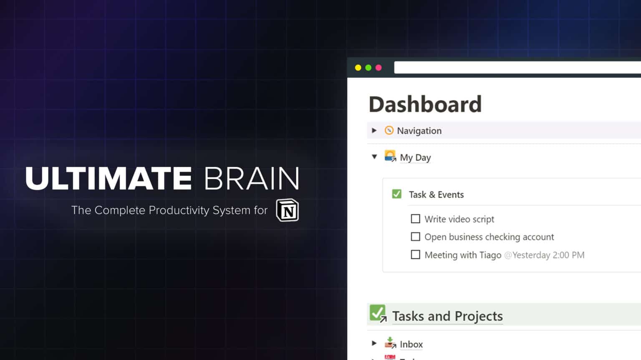Viewport: 641px width, 360px height.
Task: Open the Tasks and Projects page
Action: tap(447, 316)
